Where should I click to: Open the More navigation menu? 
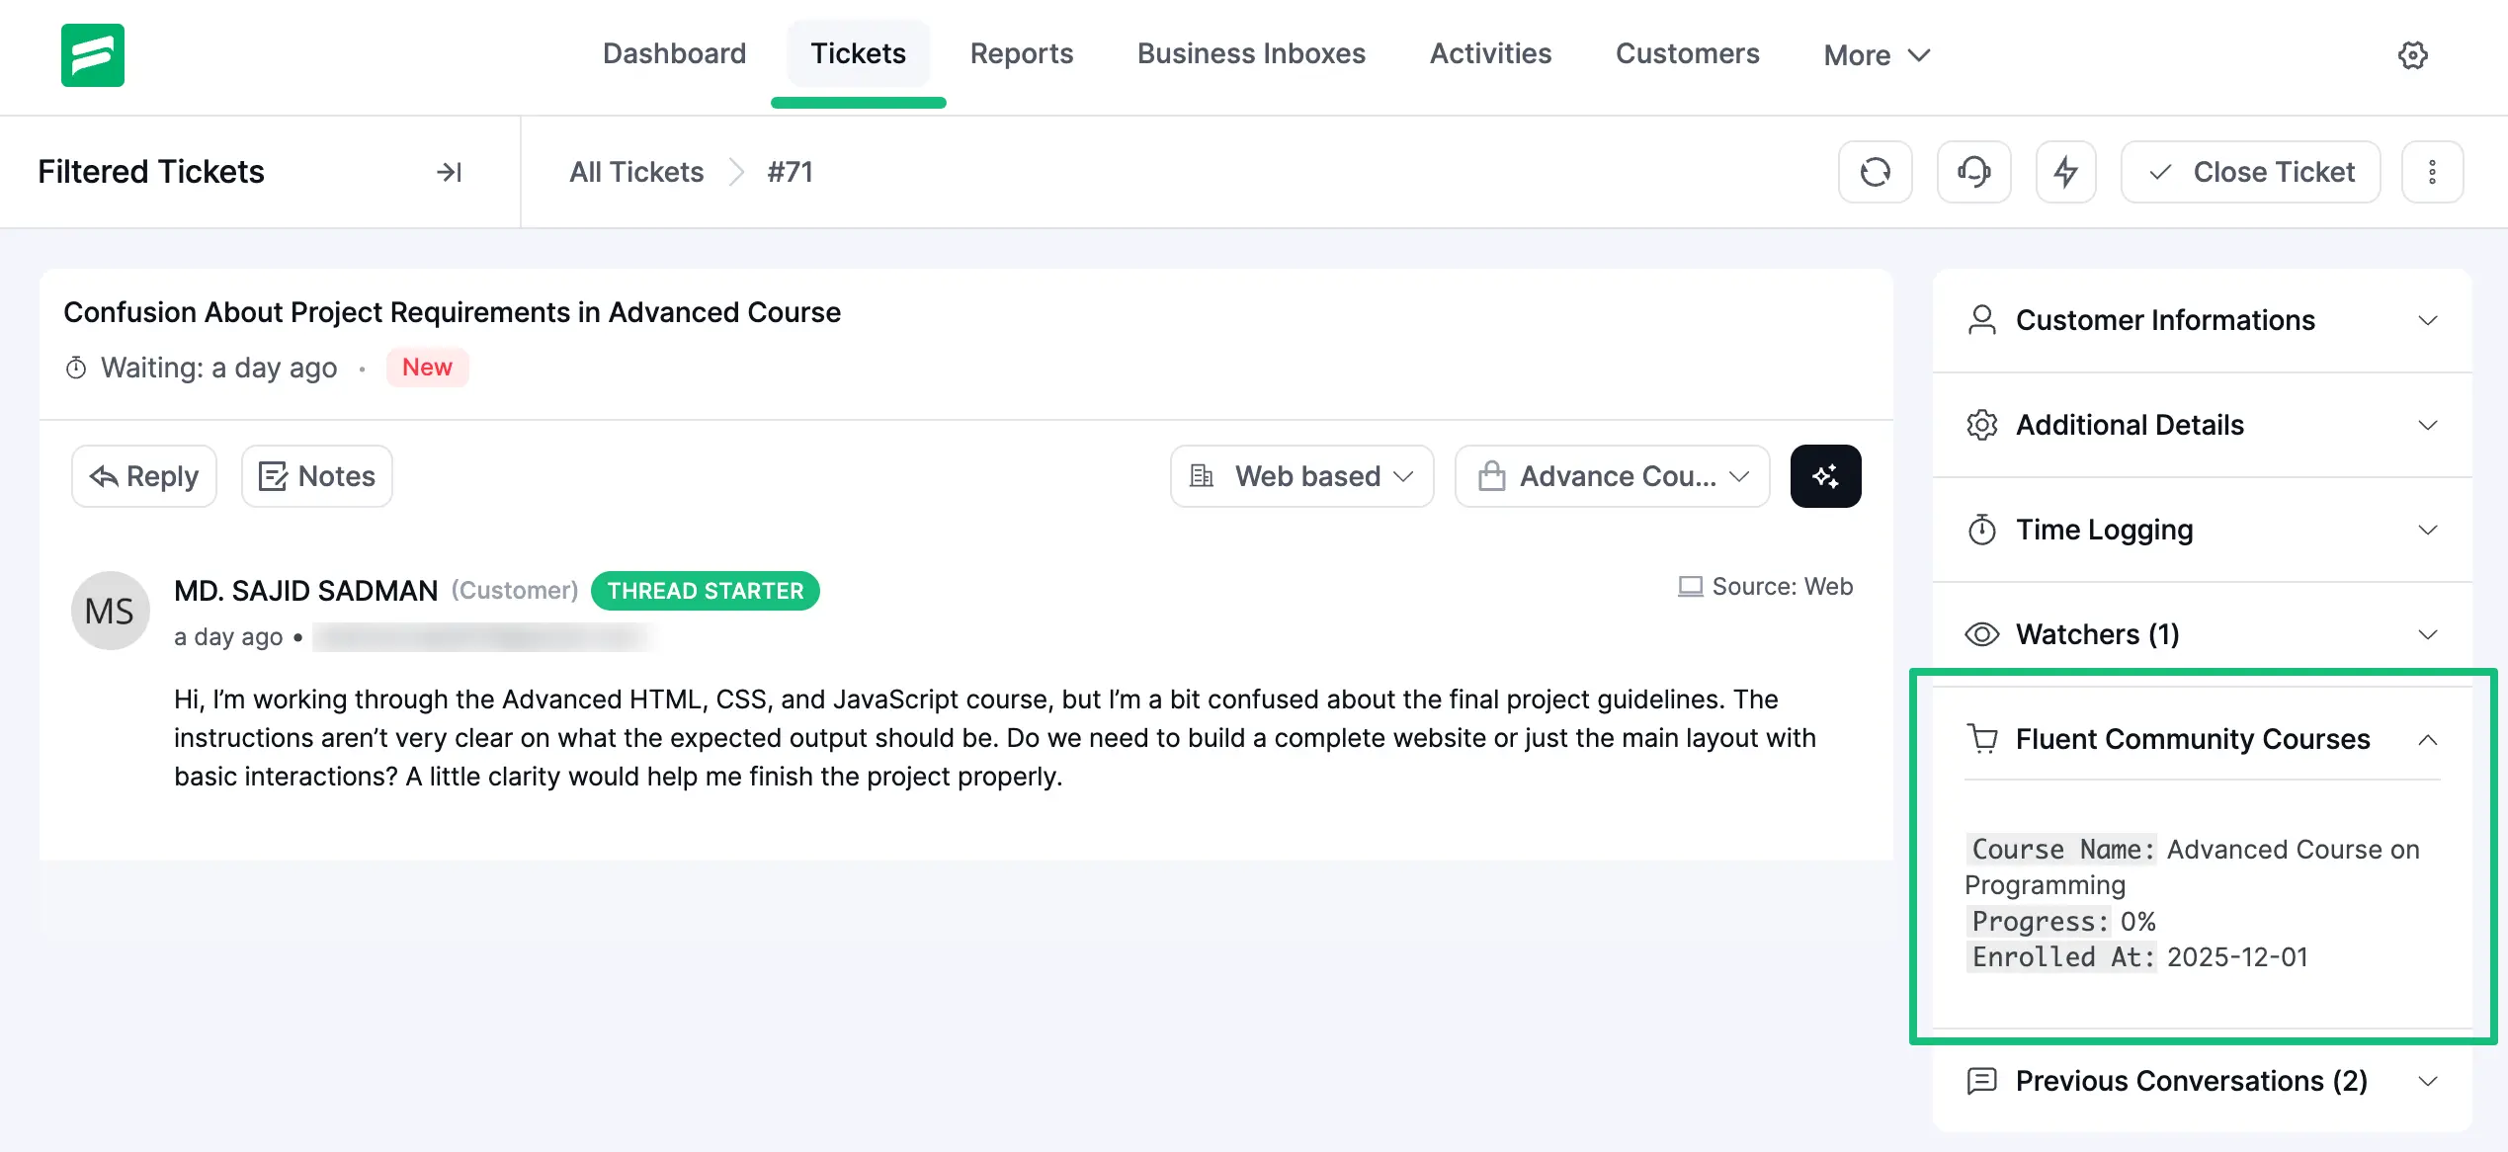pos(1876,55)
